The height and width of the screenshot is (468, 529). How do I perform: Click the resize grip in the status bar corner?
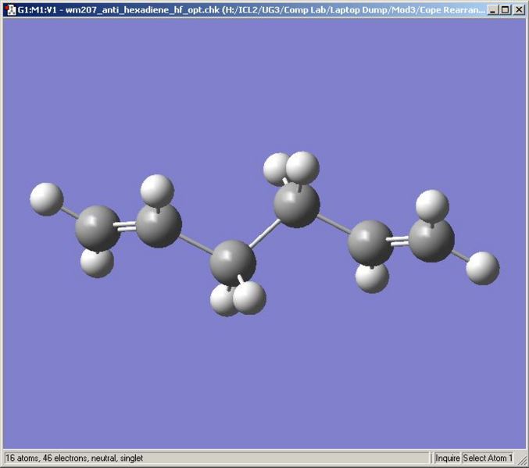click(x=520, y=459)
